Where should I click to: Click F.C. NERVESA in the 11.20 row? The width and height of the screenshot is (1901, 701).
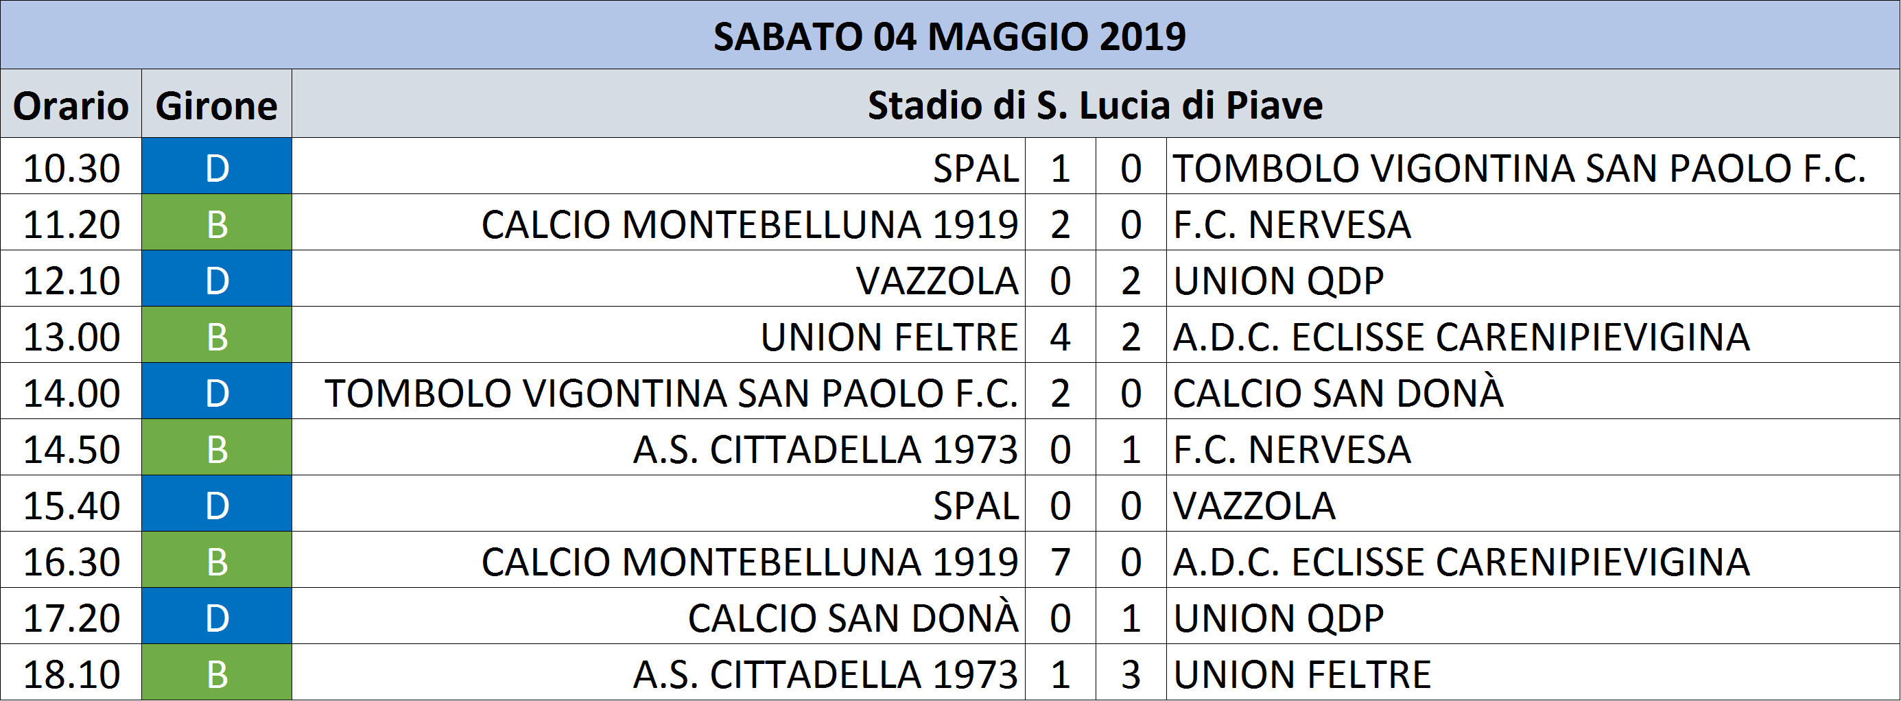[1291, 224]
